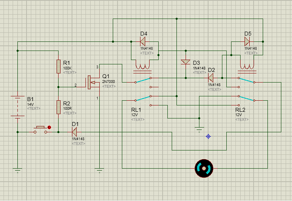The image size is (292, 201).
Task: Click the <TEXT> placeholder under B1
Action: (34, 109)
